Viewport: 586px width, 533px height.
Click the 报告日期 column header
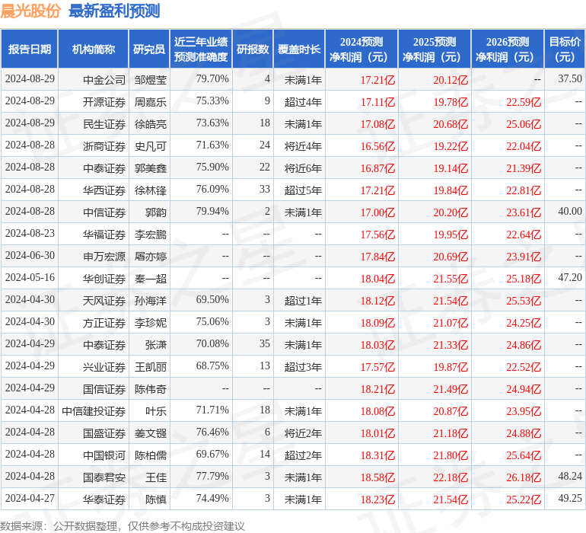(x=29, y=49)
